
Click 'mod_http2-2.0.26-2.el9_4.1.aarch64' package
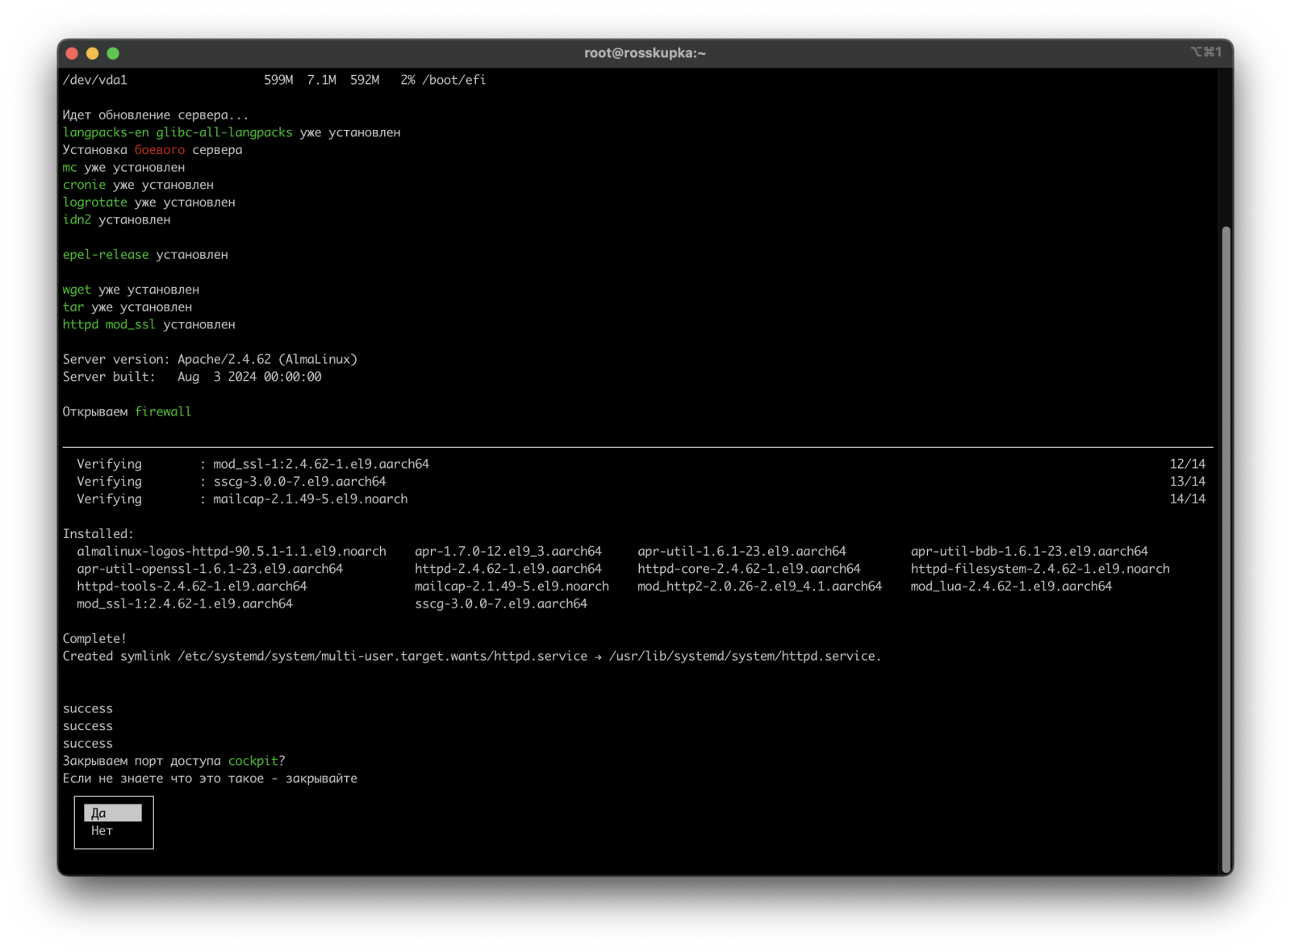pyautogui.click(x=759, y=587)
